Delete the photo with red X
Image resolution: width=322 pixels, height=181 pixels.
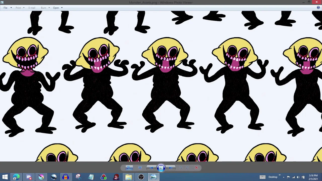pos(196,168)
